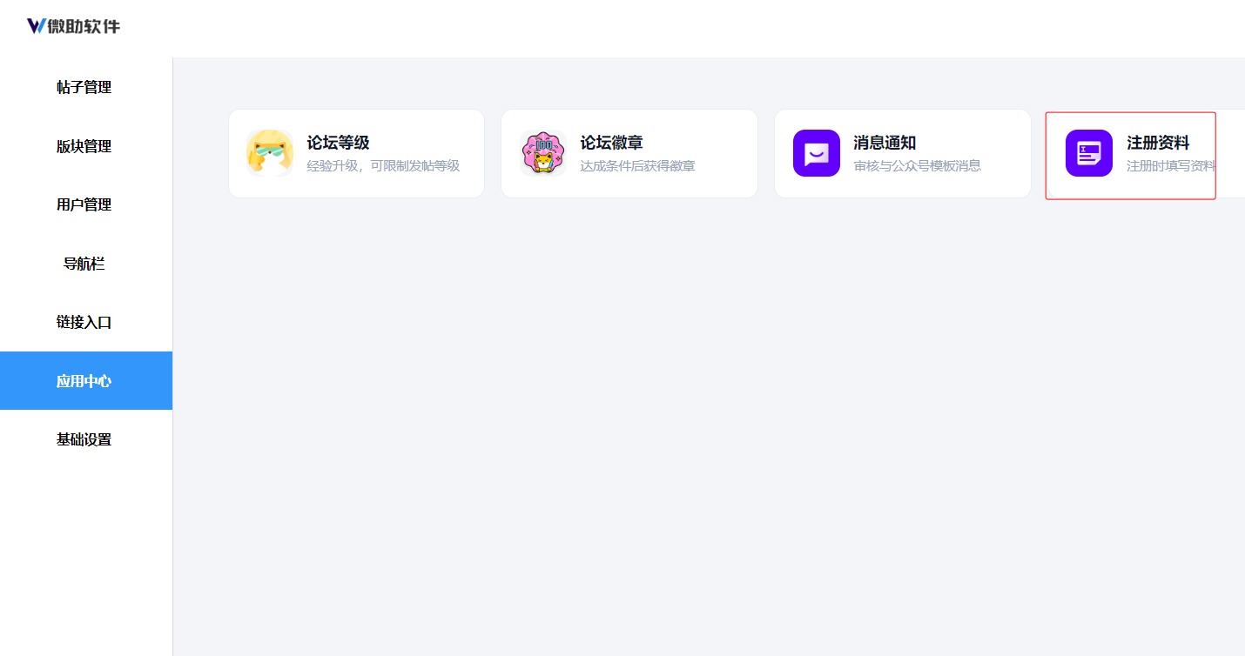Click the 注册资料 form icon
This screenshot has width=1245, height=656.
coord(1089,153)
